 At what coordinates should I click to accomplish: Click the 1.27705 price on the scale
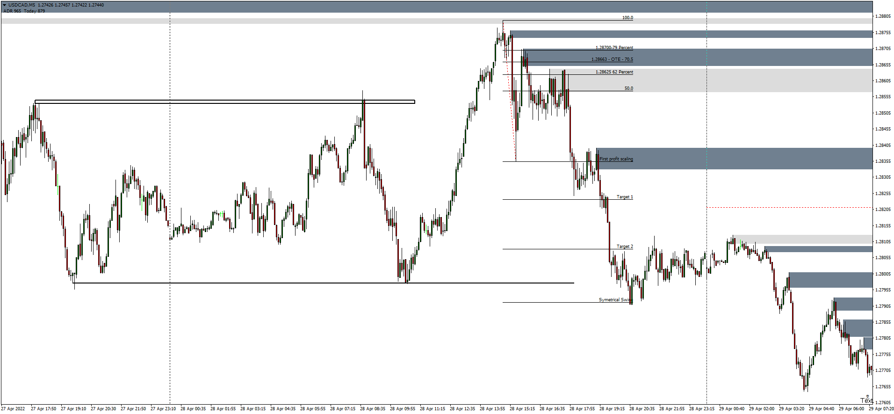click(883, 370)
